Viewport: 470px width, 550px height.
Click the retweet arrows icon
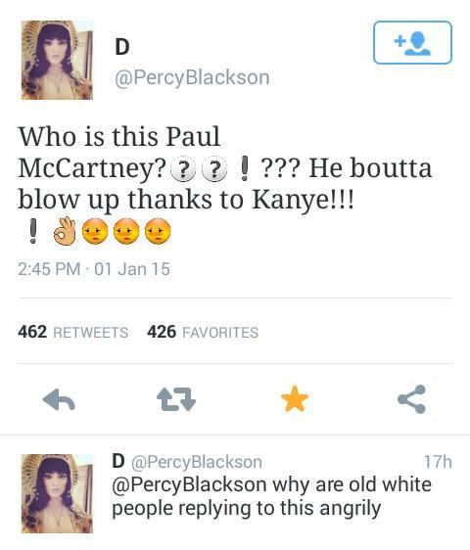coord(176,399)
